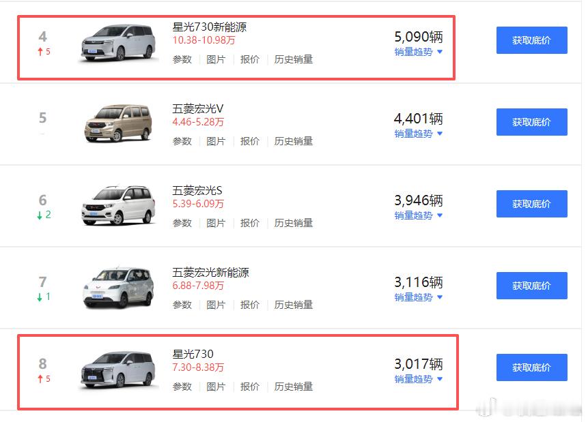
Task: Open 报价 link for 五菱宏光S
Action: pos(250,223)
